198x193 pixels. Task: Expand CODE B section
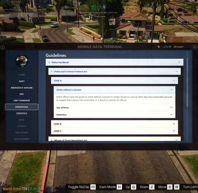[115, 124]
